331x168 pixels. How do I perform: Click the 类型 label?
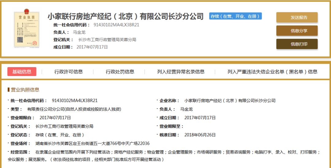16,109
